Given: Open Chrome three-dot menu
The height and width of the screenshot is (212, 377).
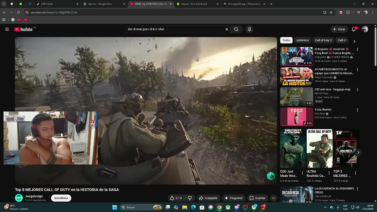Looking at the screenshot, I should click(x=373, y=12).
